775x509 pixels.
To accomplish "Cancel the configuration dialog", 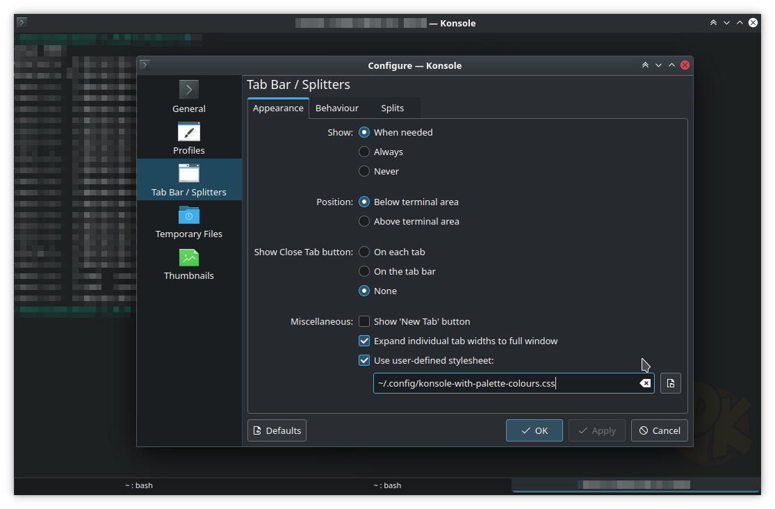I will pos(660,430).
